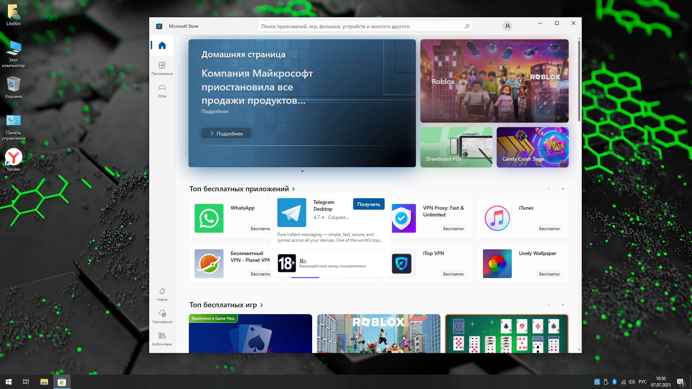Open the Скачивания downloads icon
The image size is (692, 389).
coord(162,316)
